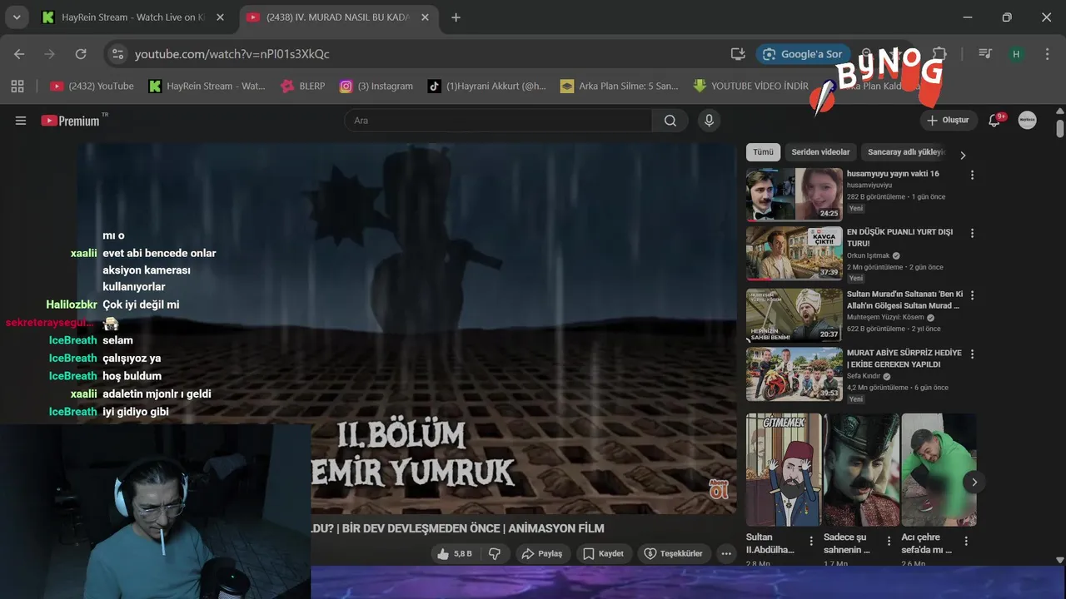Open options for husamyuyu yayın vakti 16

click(972, 175)
